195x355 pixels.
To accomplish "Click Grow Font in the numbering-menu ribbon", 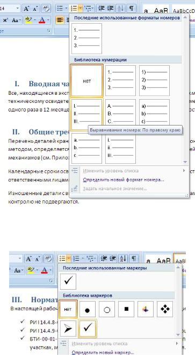I will (x=26, y=9).
